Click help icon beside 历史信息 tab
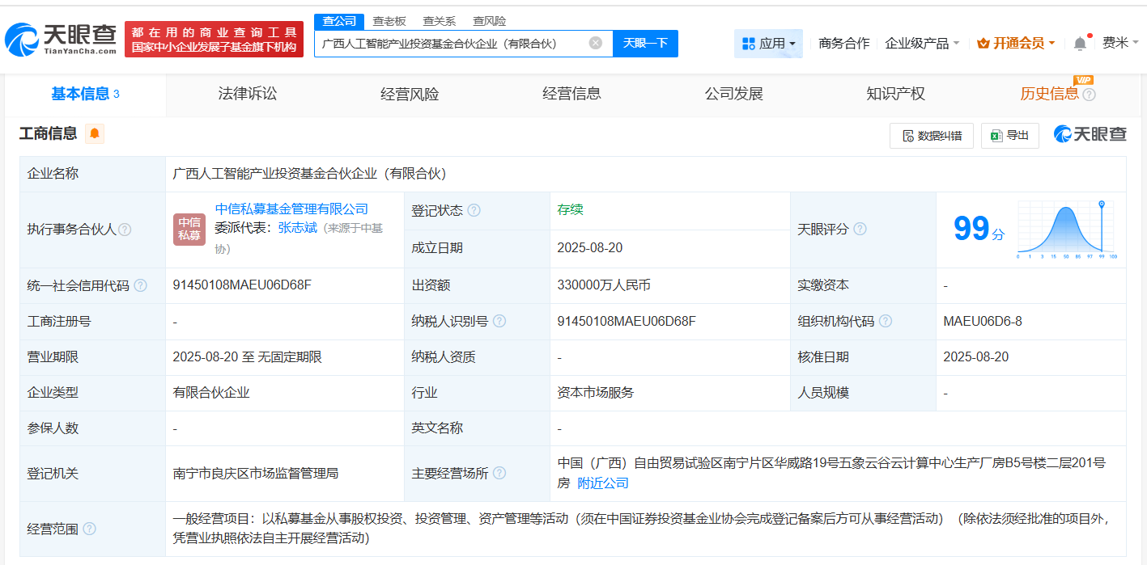The image size is (1147, 565). coord(1089,95)
